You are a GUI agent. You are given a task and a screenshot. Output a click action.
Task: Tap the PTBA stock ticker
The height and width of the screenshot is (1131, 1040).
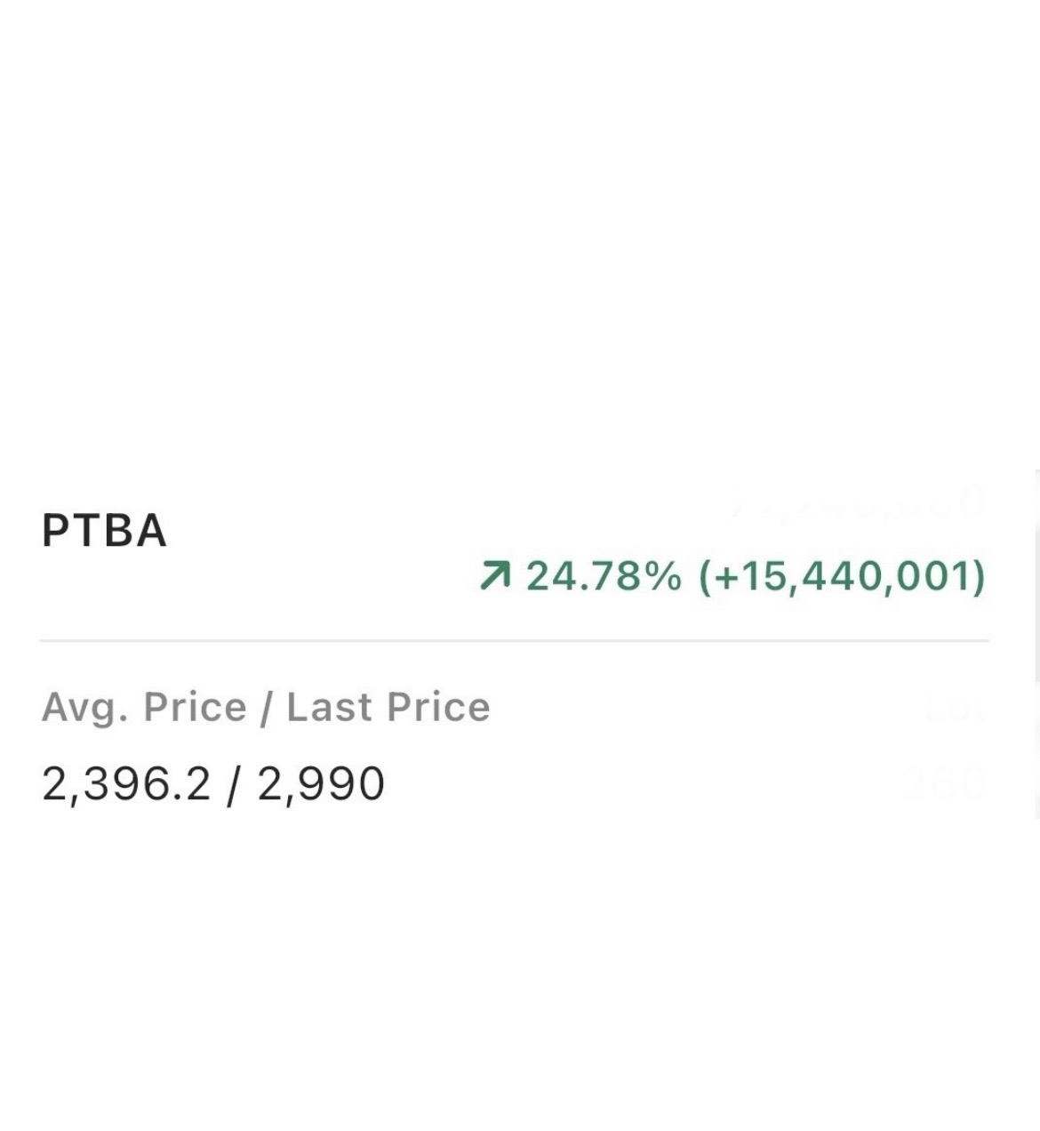click(104, 531)
